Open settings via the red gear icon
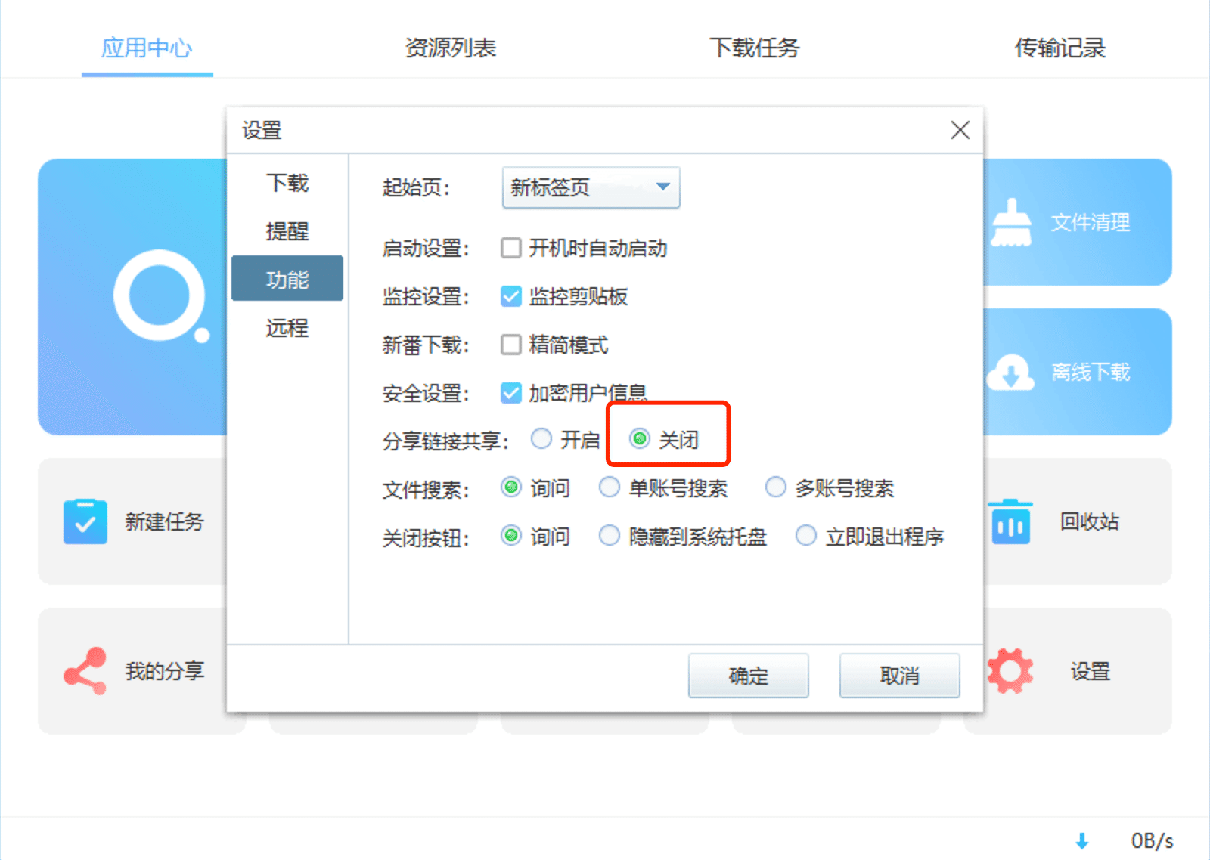Screen dimensions: 1210x860 (x=1010, y=671)
